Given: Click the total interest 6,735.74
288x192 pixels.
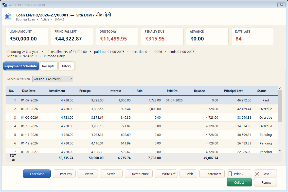Looking at the screenshot, I should pos(124,158).
